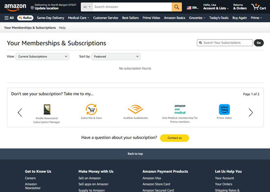Open the View Current Subscriptions dropdown
Image resolution: width=270 pixels, height=192 pixels.
(x=42, y=56)
